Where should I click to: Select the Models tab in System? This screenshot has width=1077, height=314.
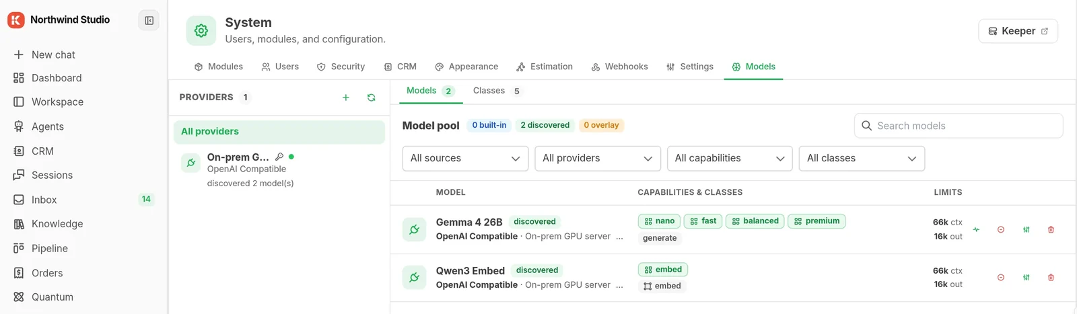click(753, 67)
